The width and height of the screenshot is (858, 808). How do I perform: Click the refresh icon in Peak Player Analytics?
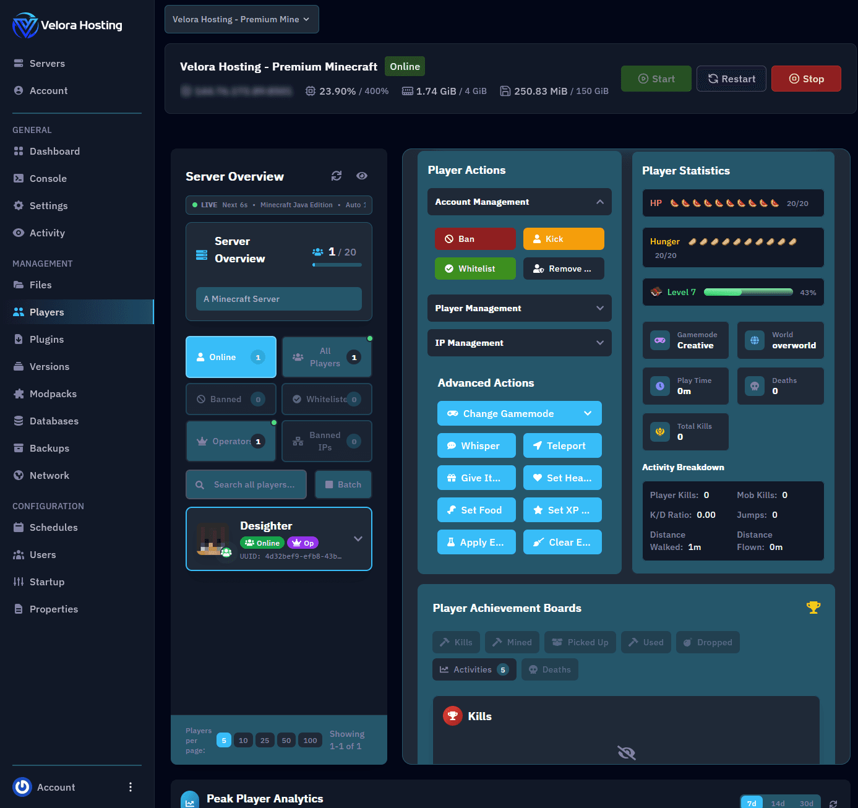(833, 804)
